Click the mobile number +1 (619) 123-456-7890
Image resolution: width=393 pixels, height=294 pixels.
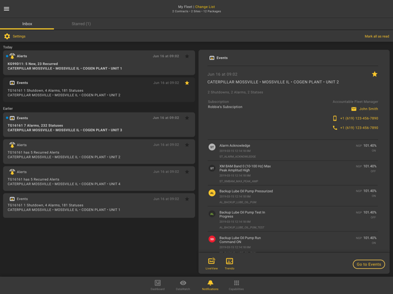point(359,118)
